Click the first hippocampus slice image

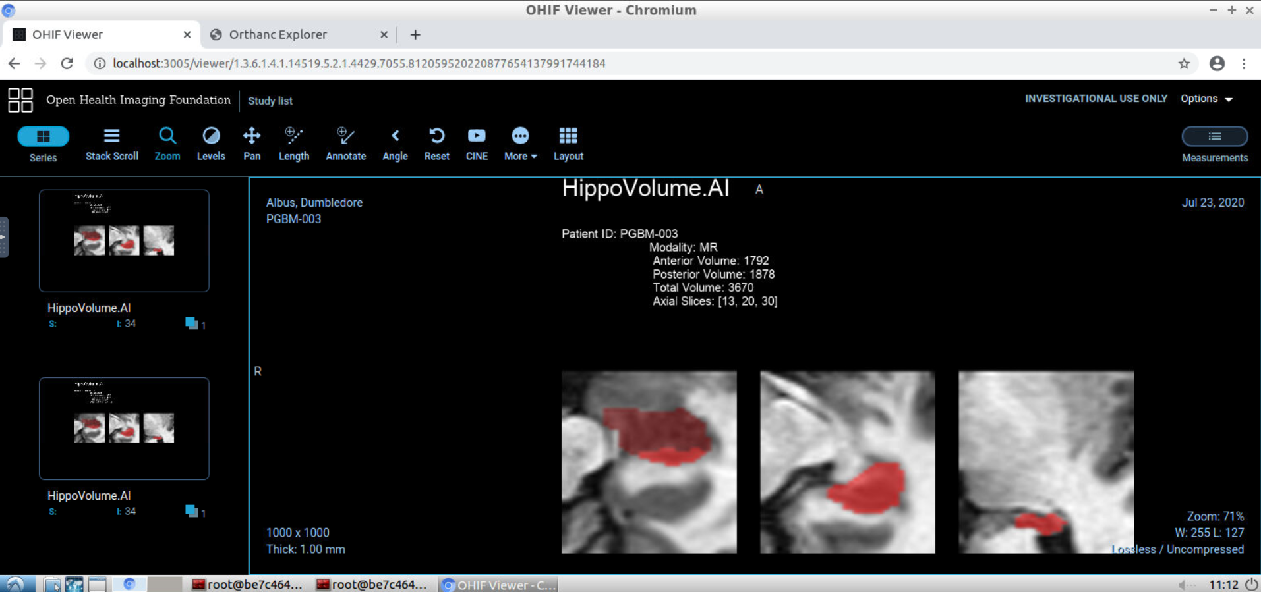pyautogui.click(x=649, y=462)
